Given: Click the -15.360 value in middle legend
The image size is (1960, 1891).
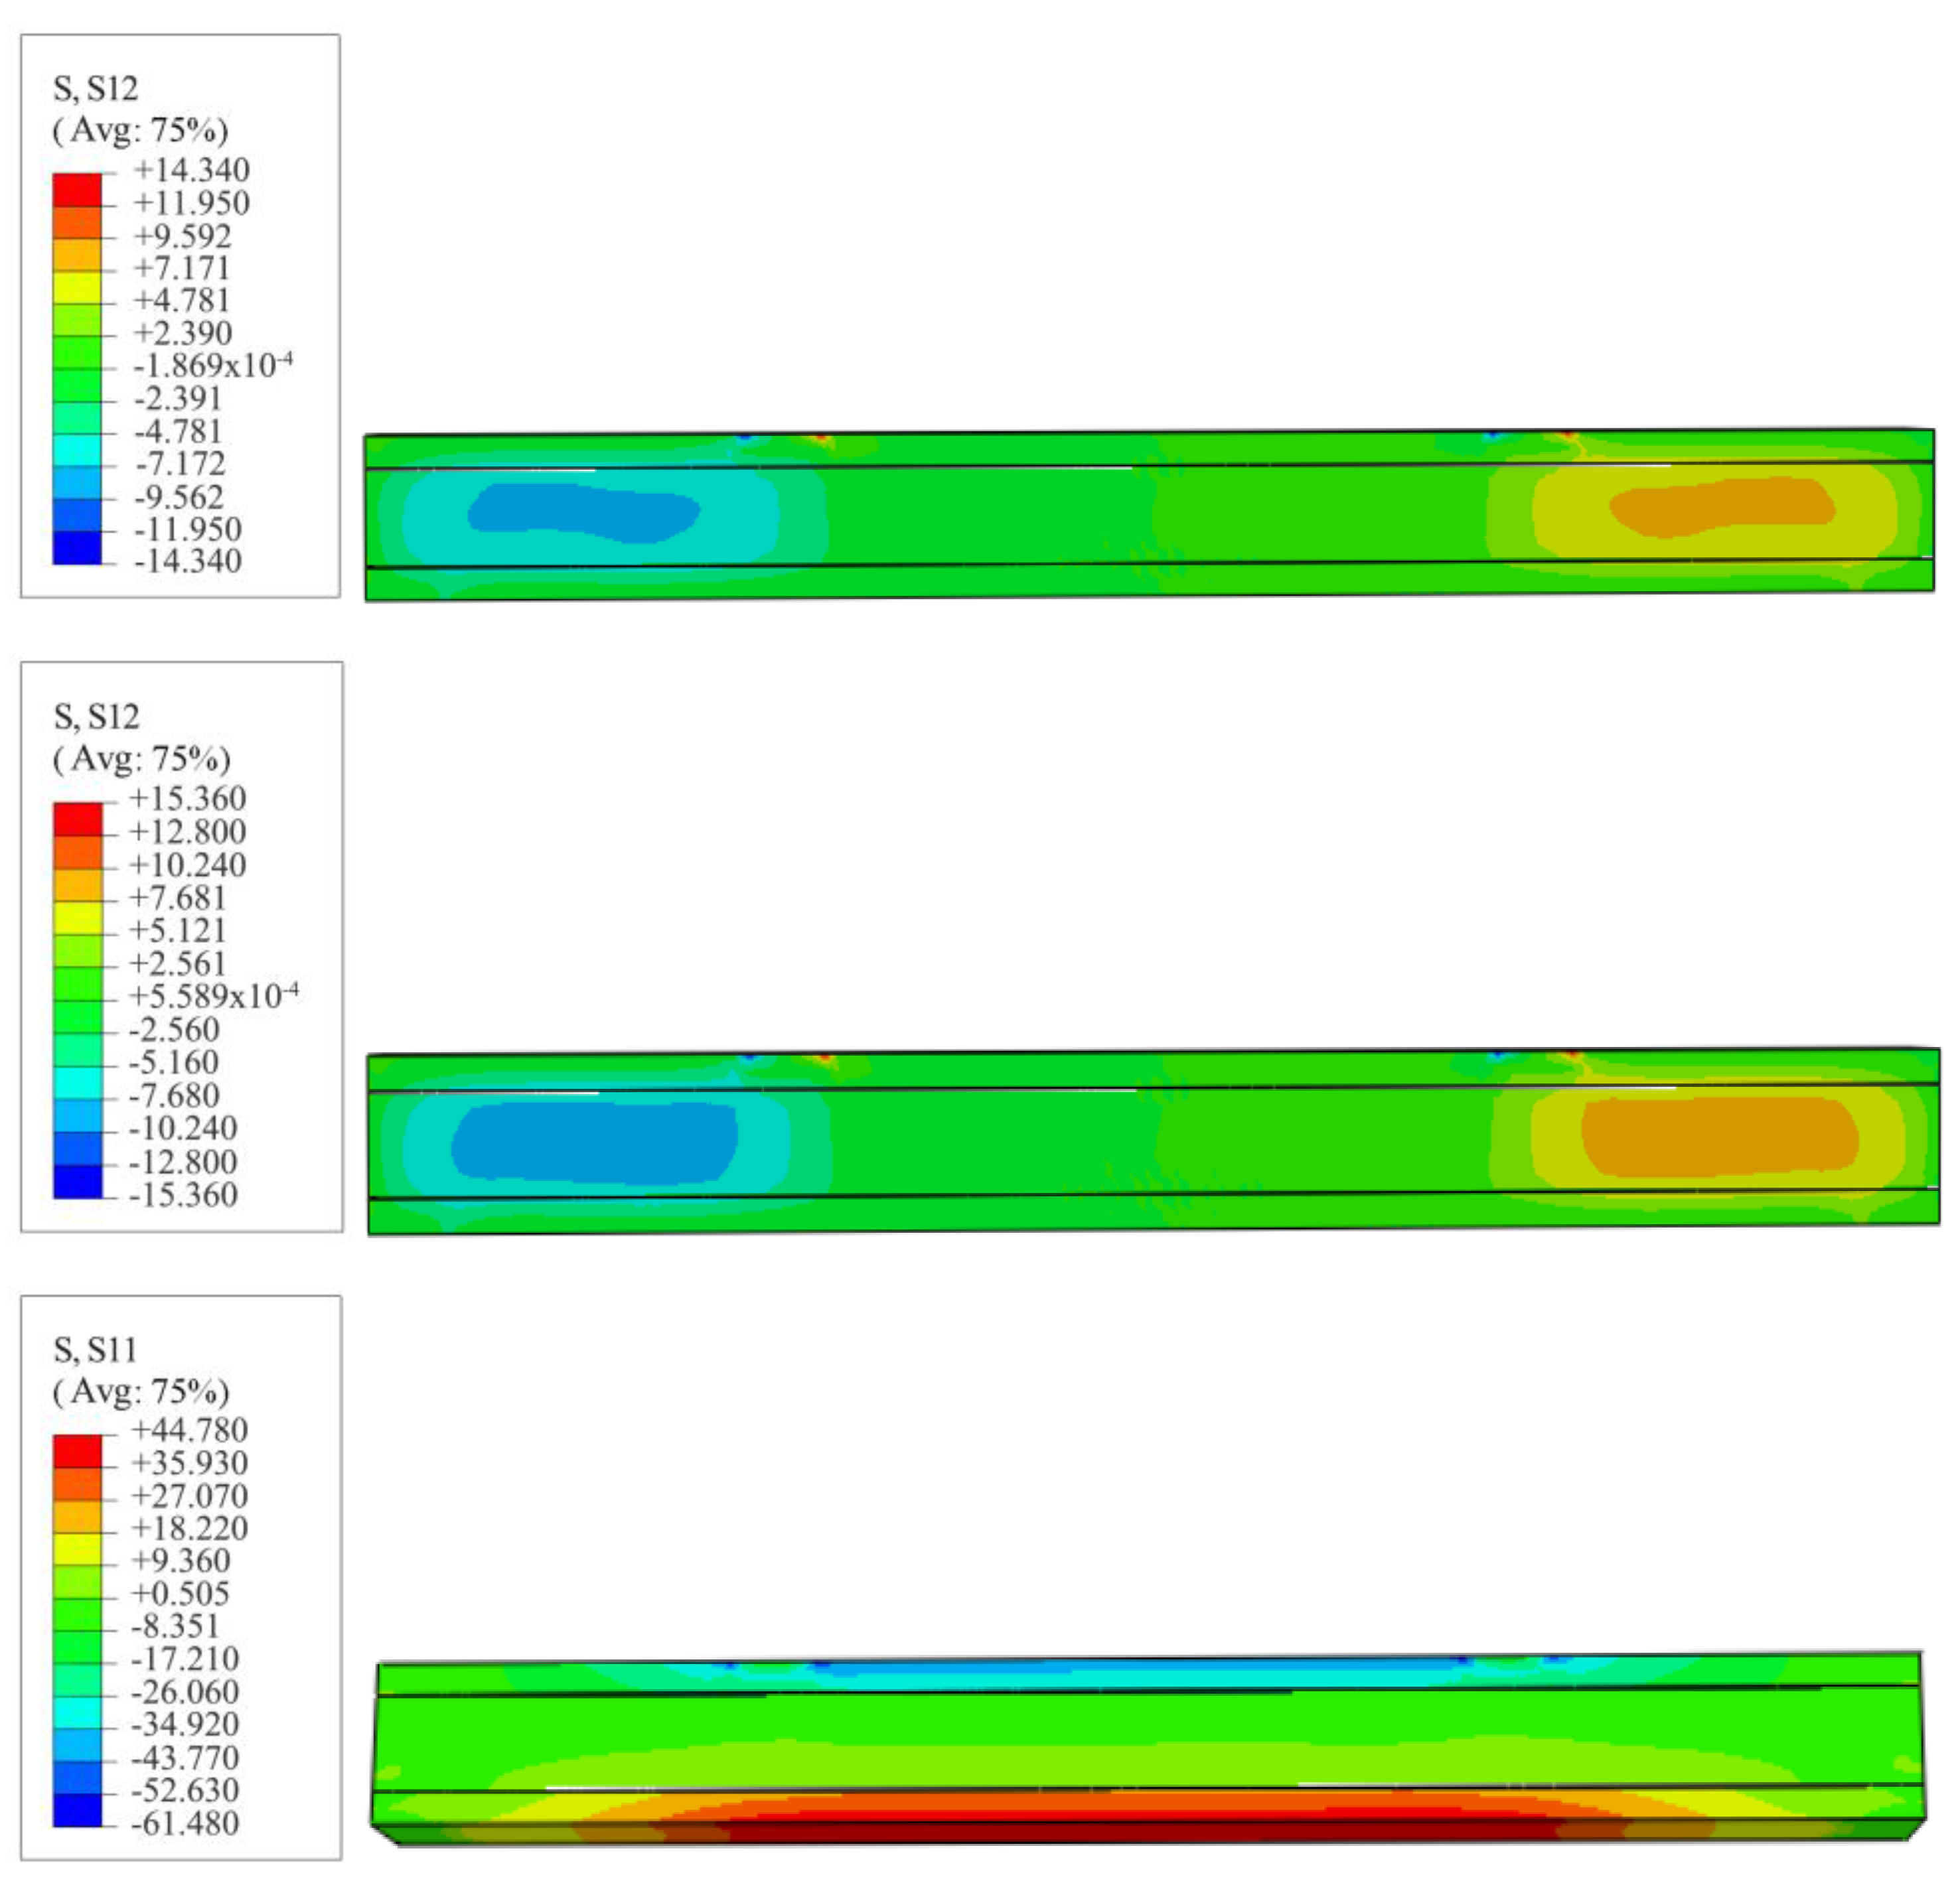Looking at the screenshot, I should tap(183, 1194).
